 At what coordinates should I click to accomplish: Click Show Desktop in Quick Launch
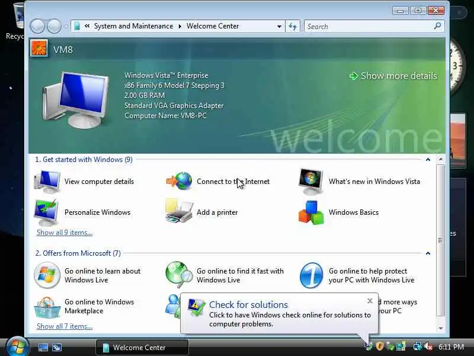click(43, 347)
